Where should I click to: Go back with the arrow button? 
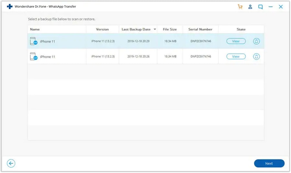(11, 163)
